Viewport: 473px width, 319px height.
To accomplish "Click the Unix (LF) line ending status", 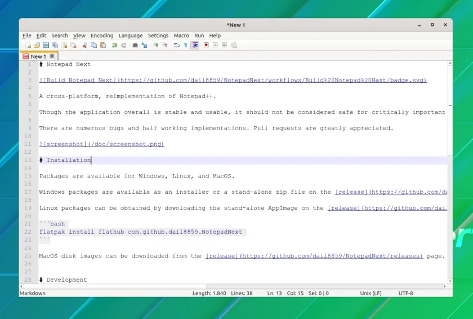I will pyautogui.click(x=371, y=293).
